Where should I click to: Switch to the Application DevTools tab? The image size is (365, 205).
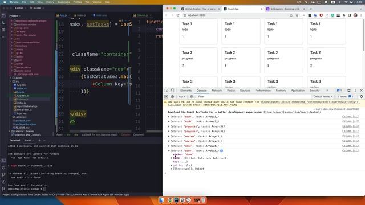point(298,91)
